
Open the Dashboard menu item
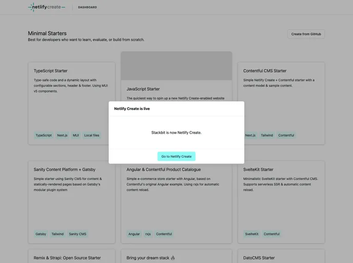click(87, 7)
